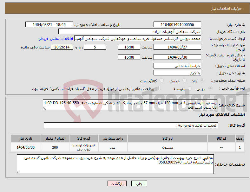Image resolution: width=250 pixels, height=192 pixels.
Task: Select the کالا/خدمت radio button
Action: [x=161, y=80]
